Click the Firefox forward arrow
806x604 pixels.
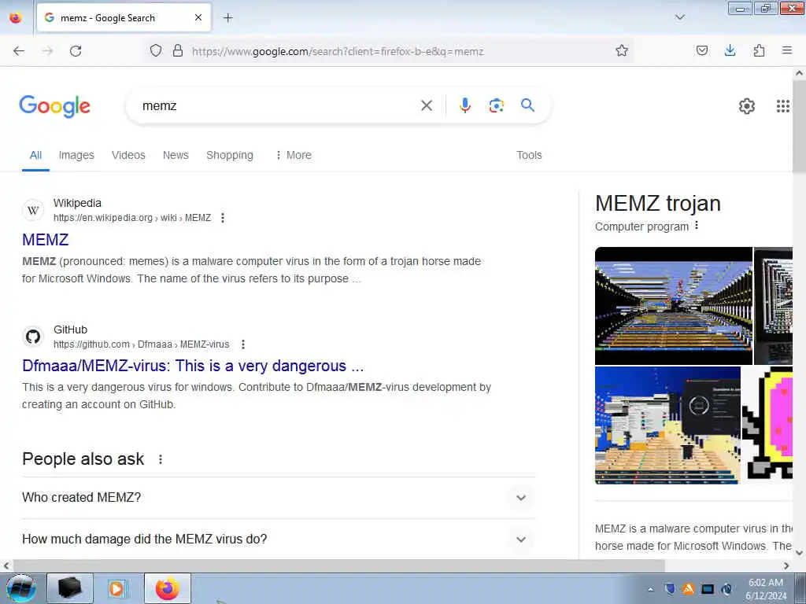tap(47, 51)
